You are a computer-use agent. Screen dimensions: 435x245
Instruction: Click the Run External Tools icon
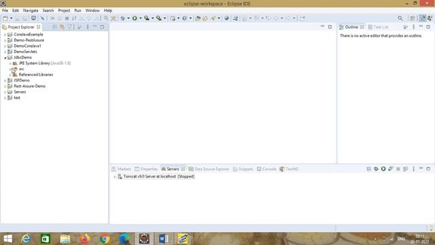[x=158, y=18]
